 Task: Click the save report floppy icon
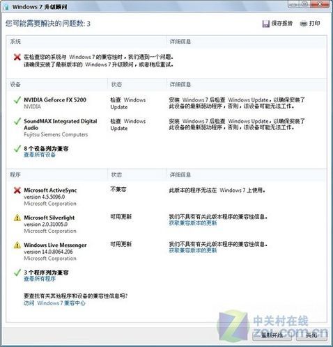pyautogui.click(x=265, y=24)
